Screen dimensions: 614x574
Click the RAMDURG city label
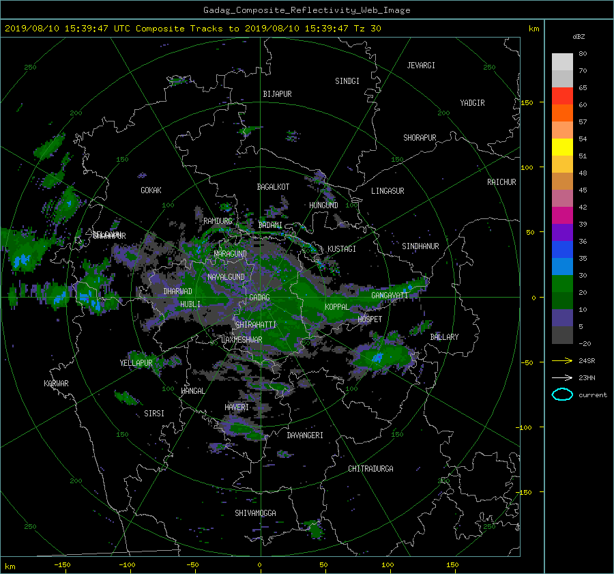(218, 221)
